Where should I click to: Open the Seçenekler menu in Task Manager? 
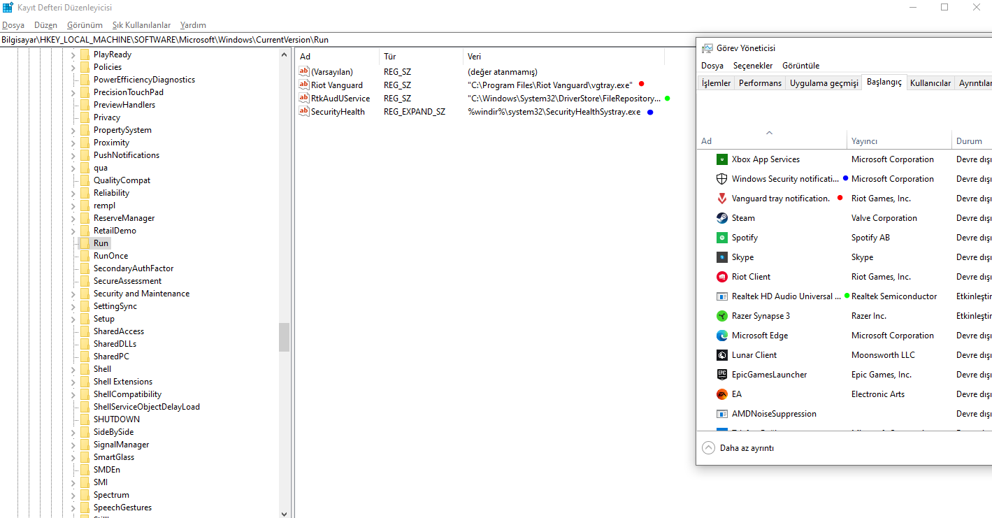(753, 66)
